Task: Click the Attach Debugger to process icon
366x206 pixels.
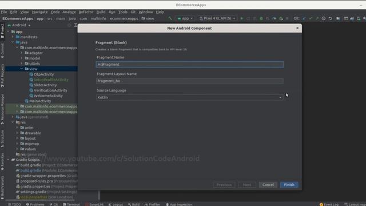Action: [281, 18]
